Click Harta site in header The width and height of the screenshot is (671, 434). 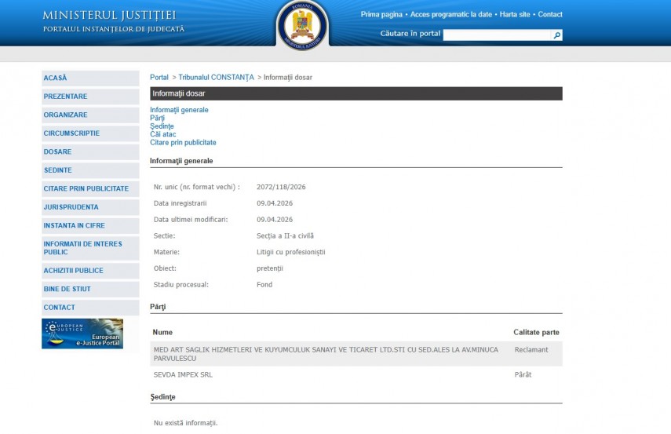point(516,15)
